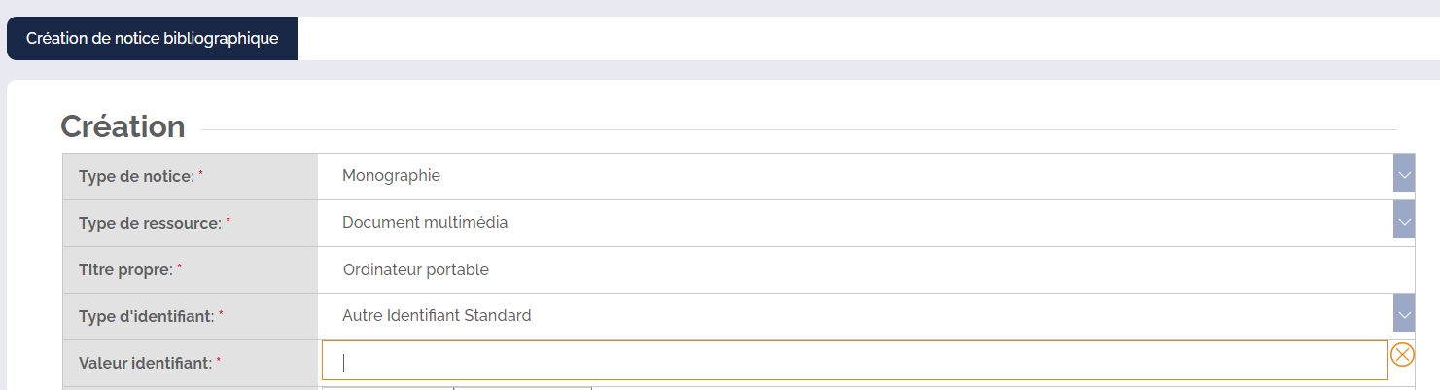Click inside the empty Valeur identifiant input
This screenshot has height=390, width=1440.
pyautogui.click(x=855, y=361)
